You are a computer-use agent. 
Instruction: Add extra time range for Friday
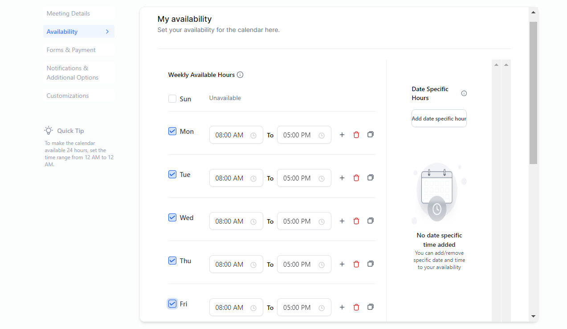click(x=342, y=307)
